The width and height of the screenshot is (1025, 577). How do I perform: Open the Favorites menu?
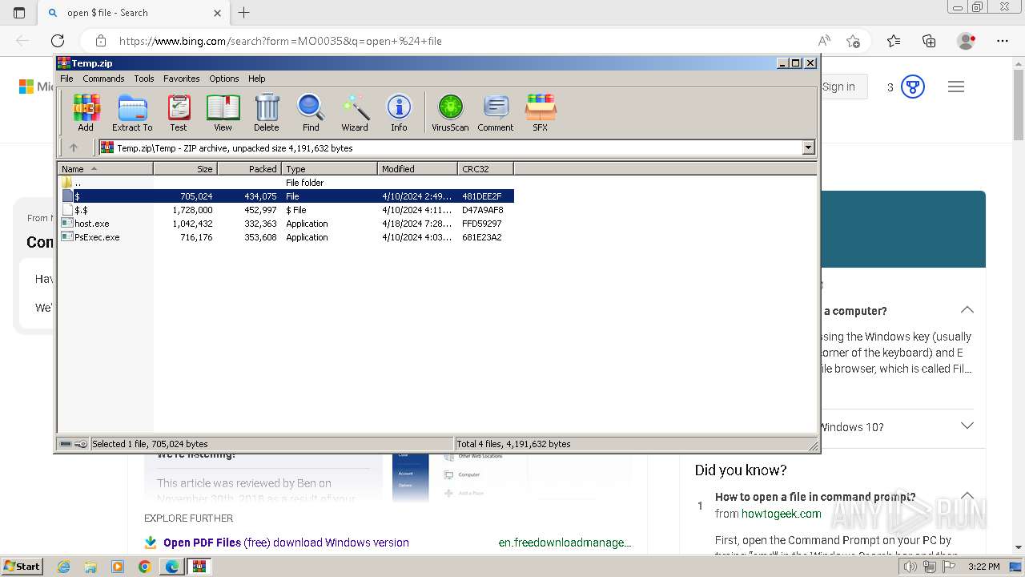pos(182,79)
